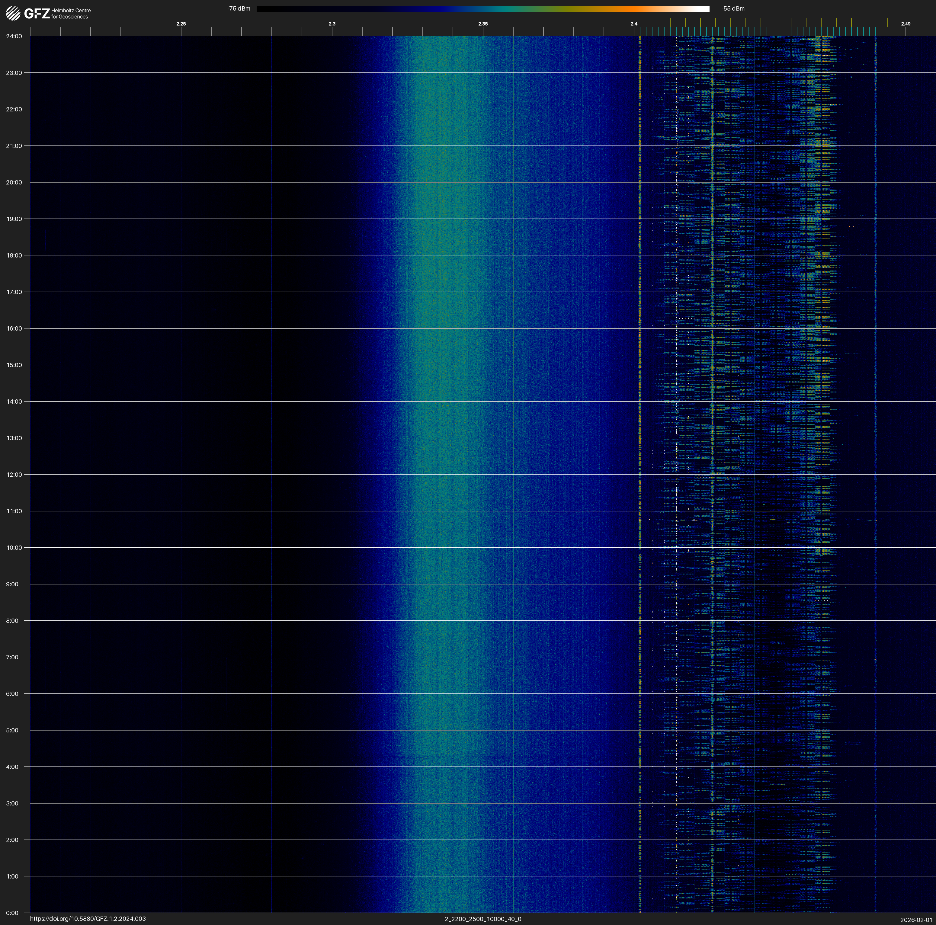
Task: Click the 2_2200_2500_10000_40_0 file name text
Action: (x=482, y=919)
